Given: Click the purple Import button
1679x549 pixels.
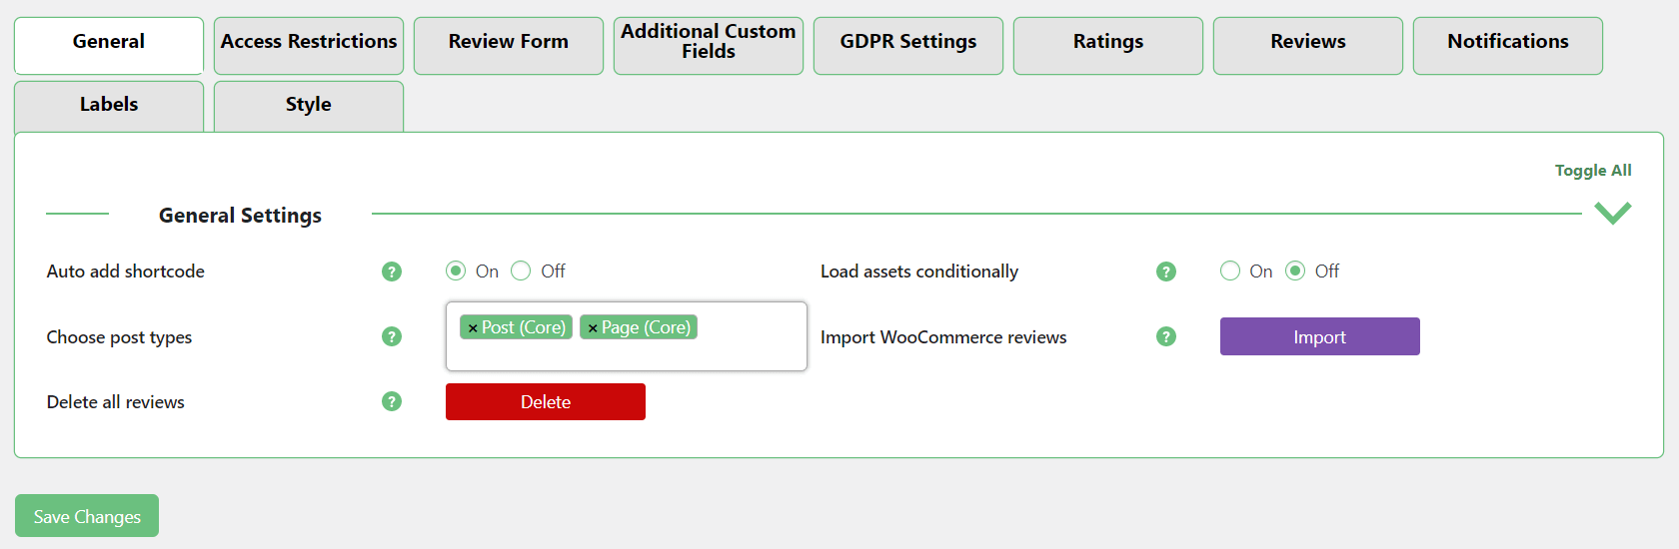Looking at the screenshot, I should (1319, 337).
